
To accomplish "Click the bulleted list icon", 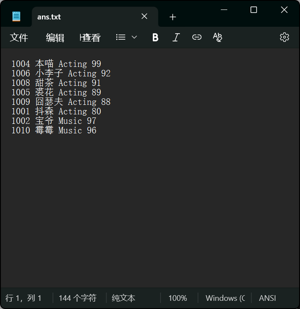I will (121, 37).
